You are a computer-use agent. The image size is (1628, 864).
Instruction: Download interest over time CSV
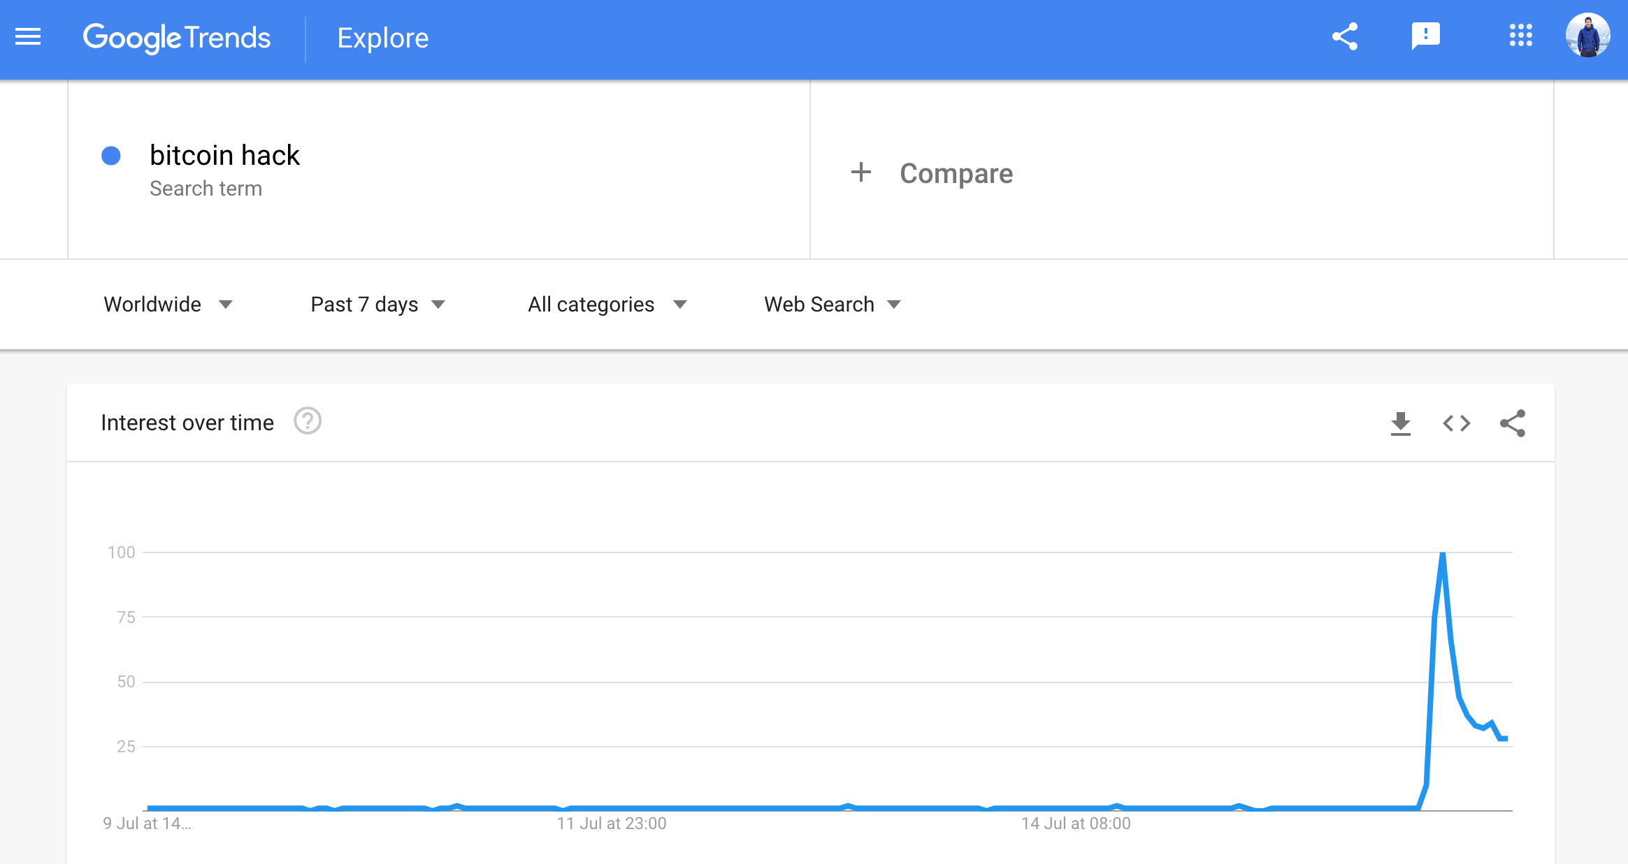[x=1400, y=423]
